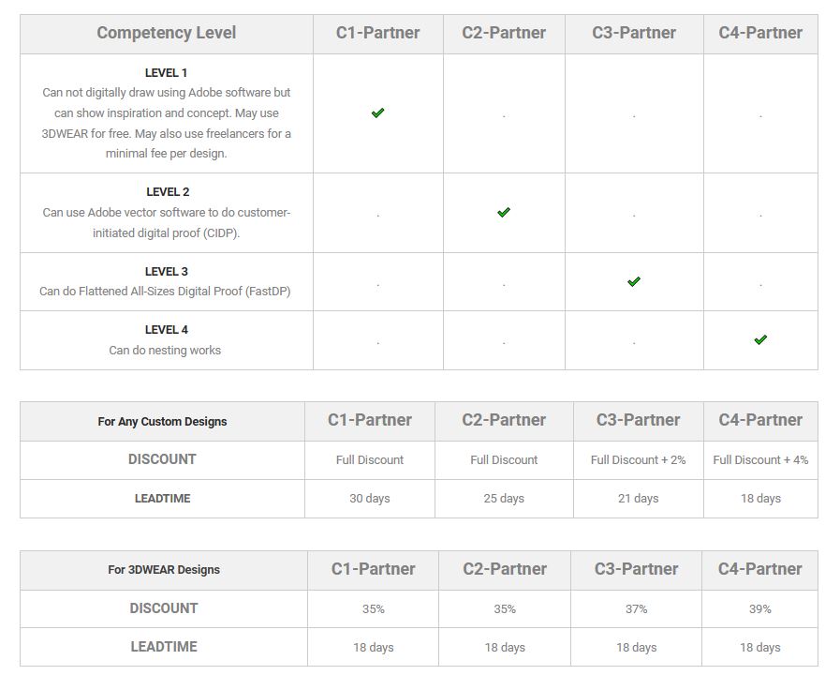Click the LEVEL 4 row green checkmark
The height and width of the screenshot is (690, 840).
coord(760,339)
